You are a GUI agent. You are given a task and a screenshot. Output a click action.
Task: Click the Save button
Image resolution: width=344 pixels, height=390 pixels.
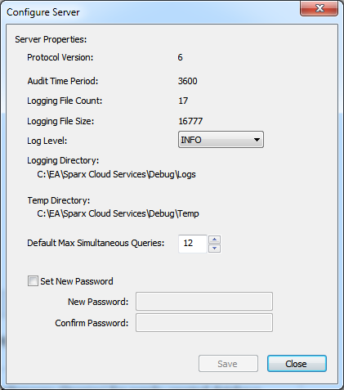[228, 364]
